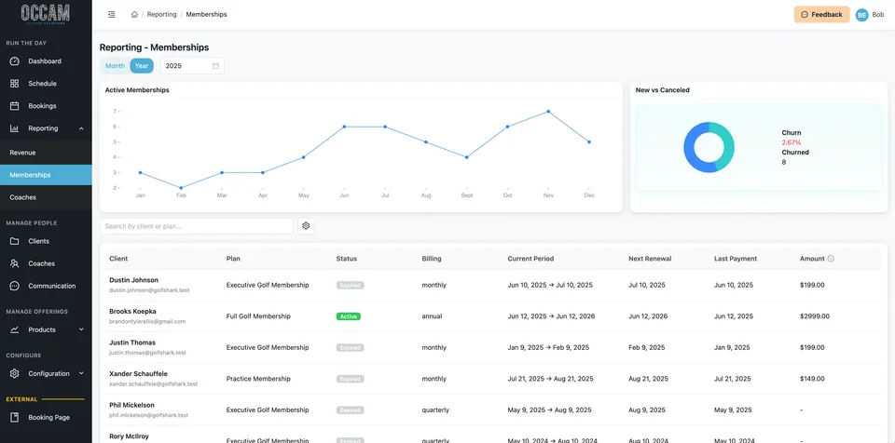Click the Configuration gear icon
The image size is (895, 443).
[x=15, y=373]
